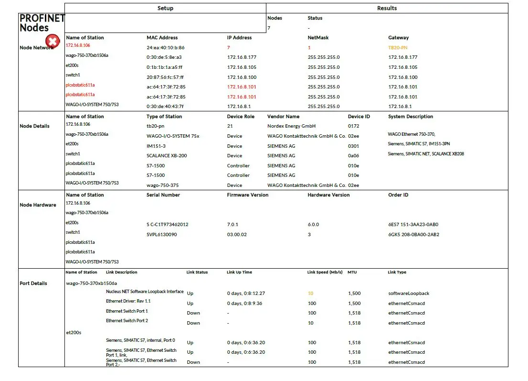This screenshot has width=528, height=381.
Task: Click the MAC Address column header
Action: click(x=162, y=38)
